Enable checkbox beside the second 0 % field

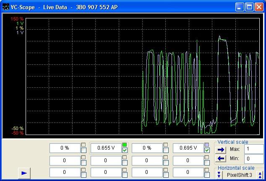point(166,150)
